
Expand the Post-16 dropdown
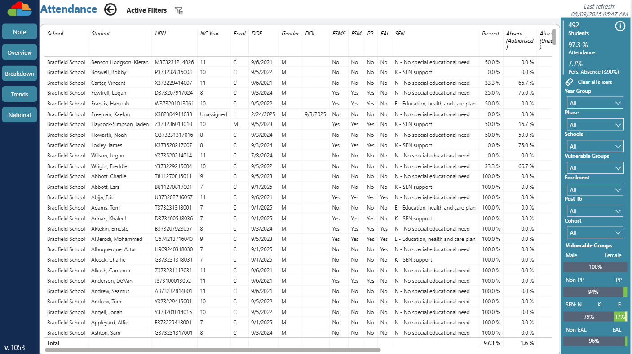(x=594, y=211)
